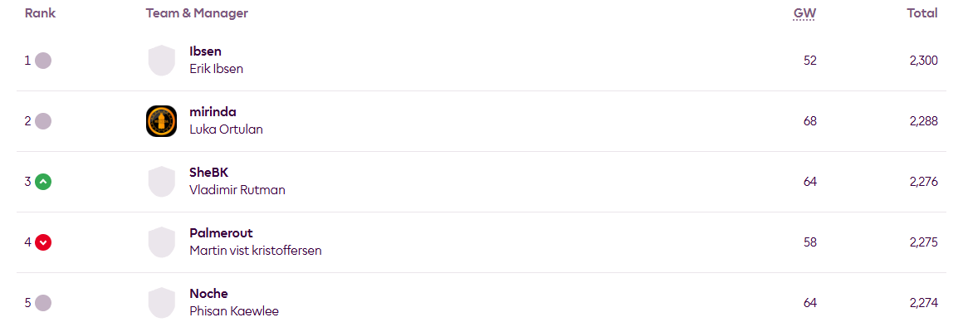This screenshot has width=963, height=332.
Task: Click the Total column header
Action: point(921,13)
